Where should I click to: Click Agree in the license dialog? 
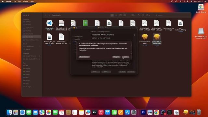(125, 57)
